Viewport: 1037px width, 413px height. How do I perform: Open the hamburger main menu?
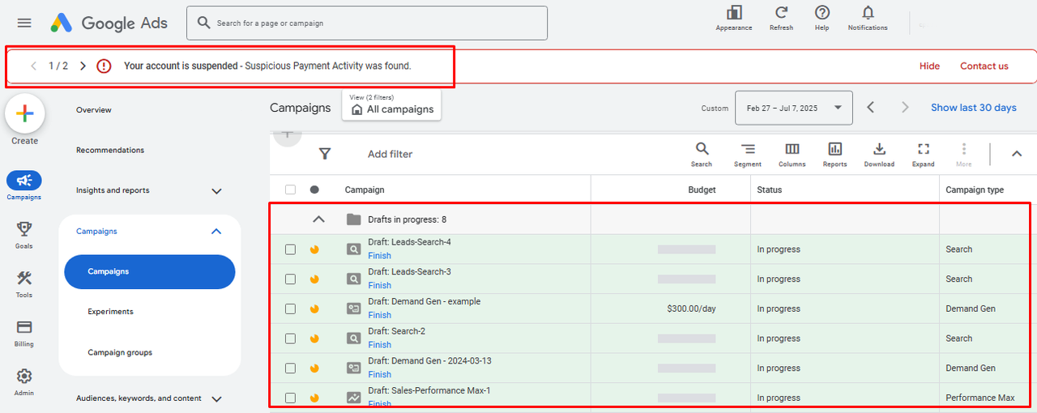click(x=24, y=23)
